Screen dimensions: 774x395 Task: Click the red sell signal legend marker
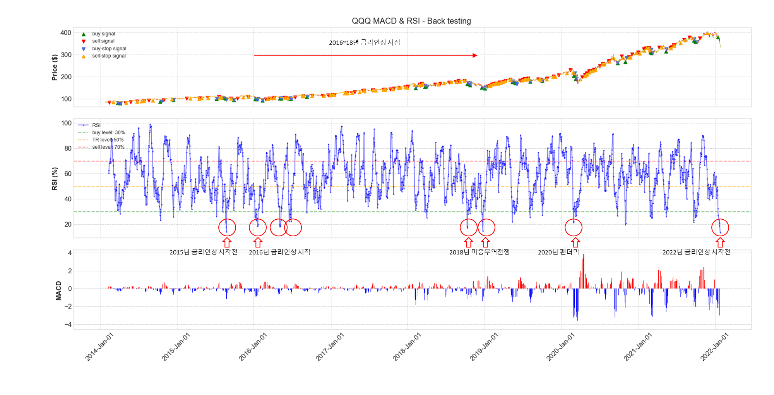pos(84,41)
